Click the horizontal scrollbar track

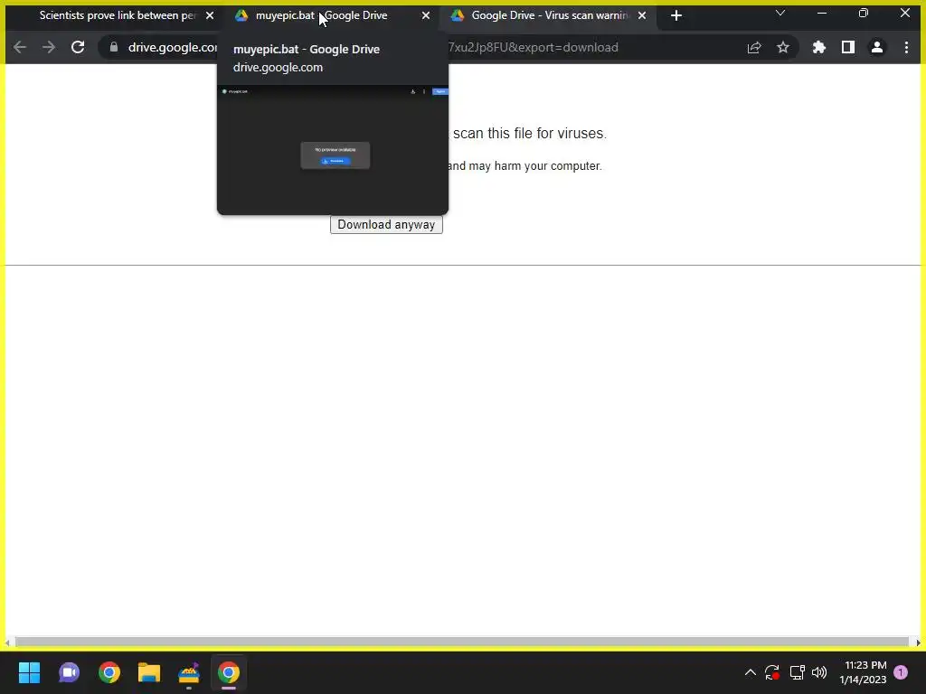coord(462,642)
